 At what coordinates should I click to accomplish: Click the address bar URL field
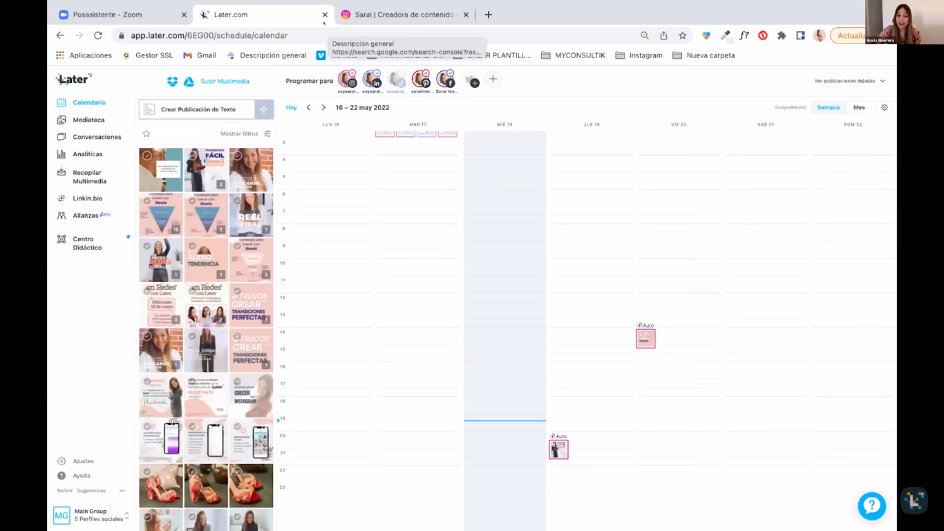tap(373, 35)
